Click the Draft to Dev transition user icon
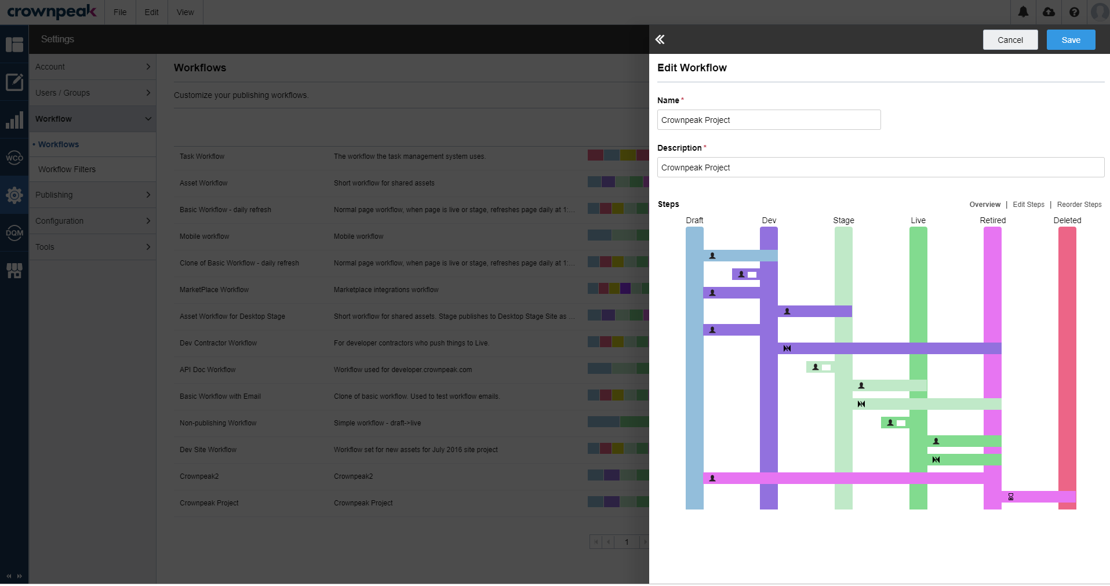This screenshot has height=586, width=1110. tap(712, 256)
